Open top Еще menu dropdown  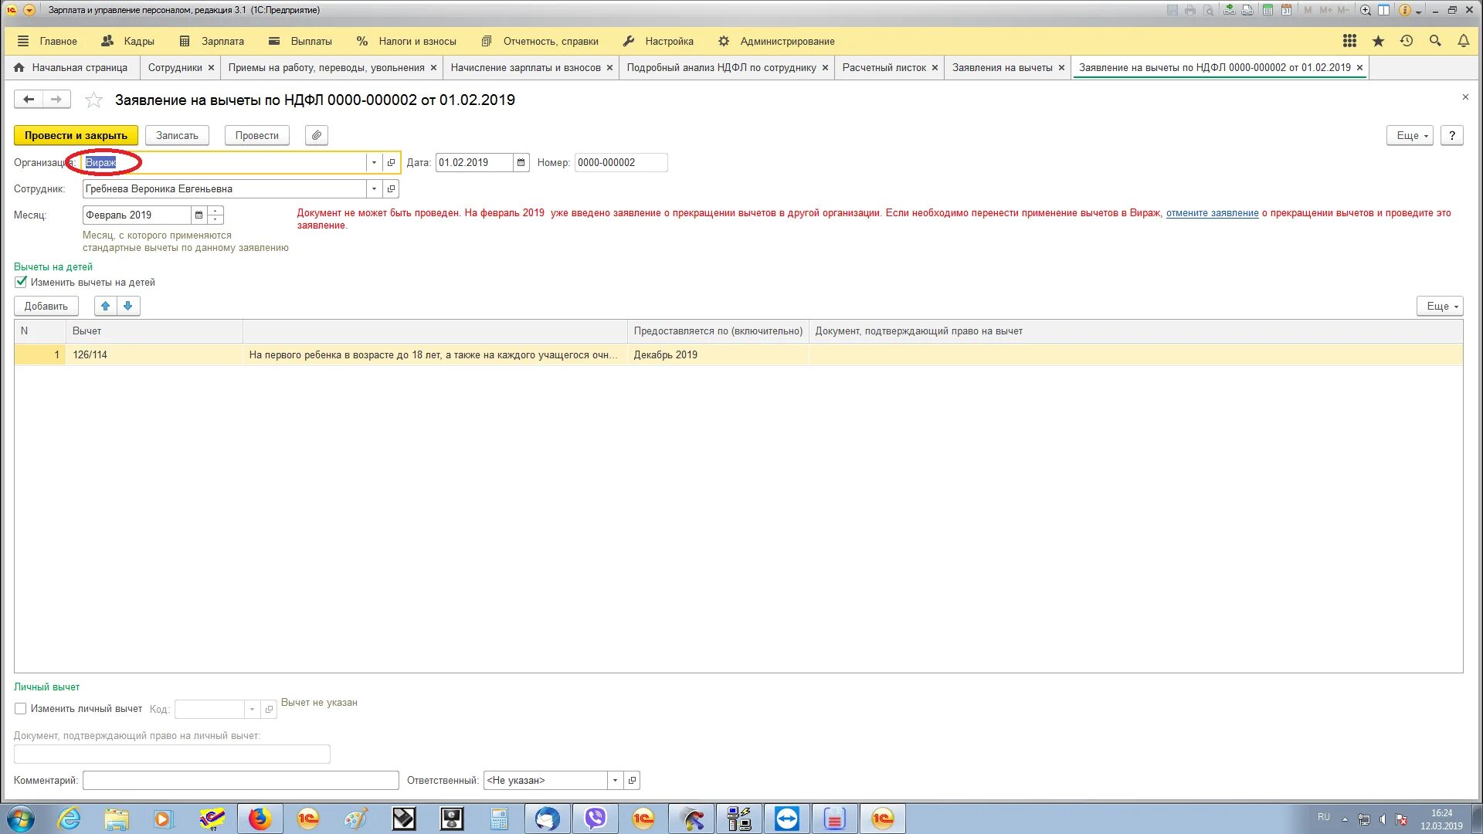pyautogui.click(x=1410, y=135)
